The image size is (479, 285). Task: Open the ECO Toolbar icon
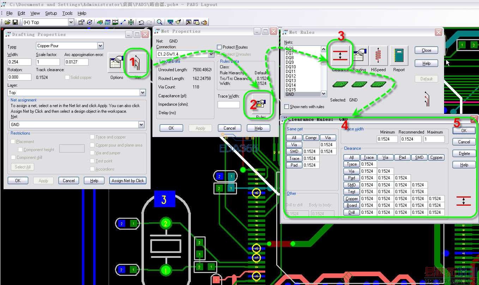123,22
